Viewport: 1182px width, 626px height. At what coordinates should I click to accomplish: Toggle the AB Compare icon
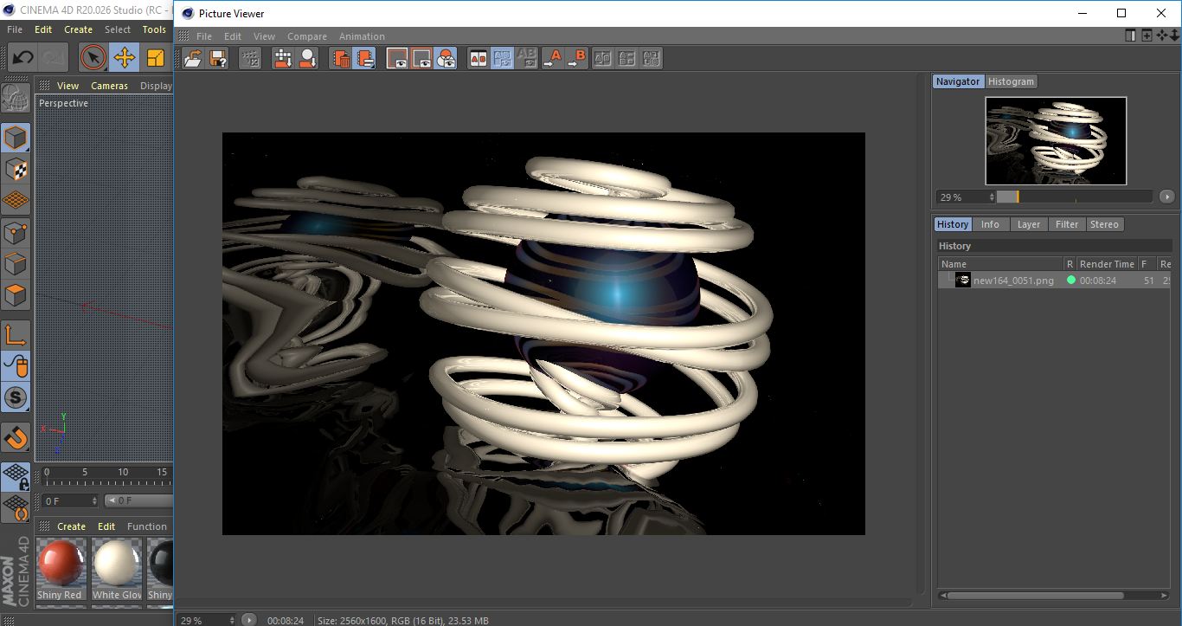[478, 58]
